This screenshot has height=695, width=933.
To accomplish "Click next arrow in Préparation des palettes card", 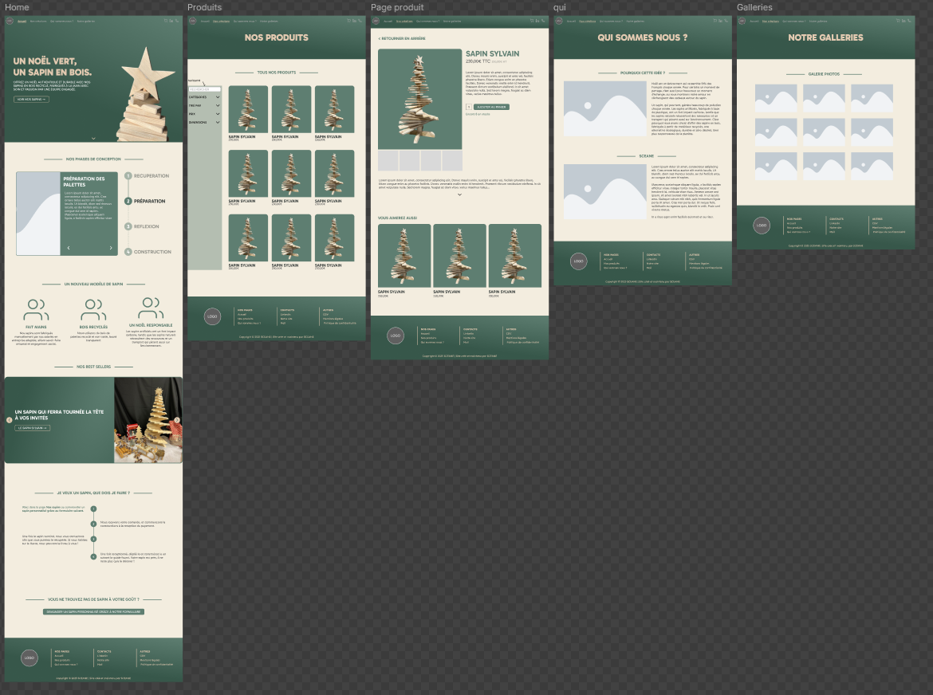I will 111,248.
